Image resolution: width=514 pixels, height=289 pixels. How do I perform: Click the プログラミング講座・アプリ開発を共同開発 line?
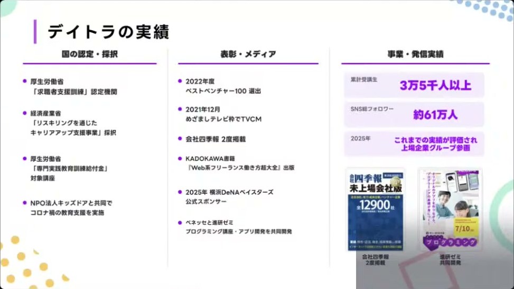pos(239,231)
